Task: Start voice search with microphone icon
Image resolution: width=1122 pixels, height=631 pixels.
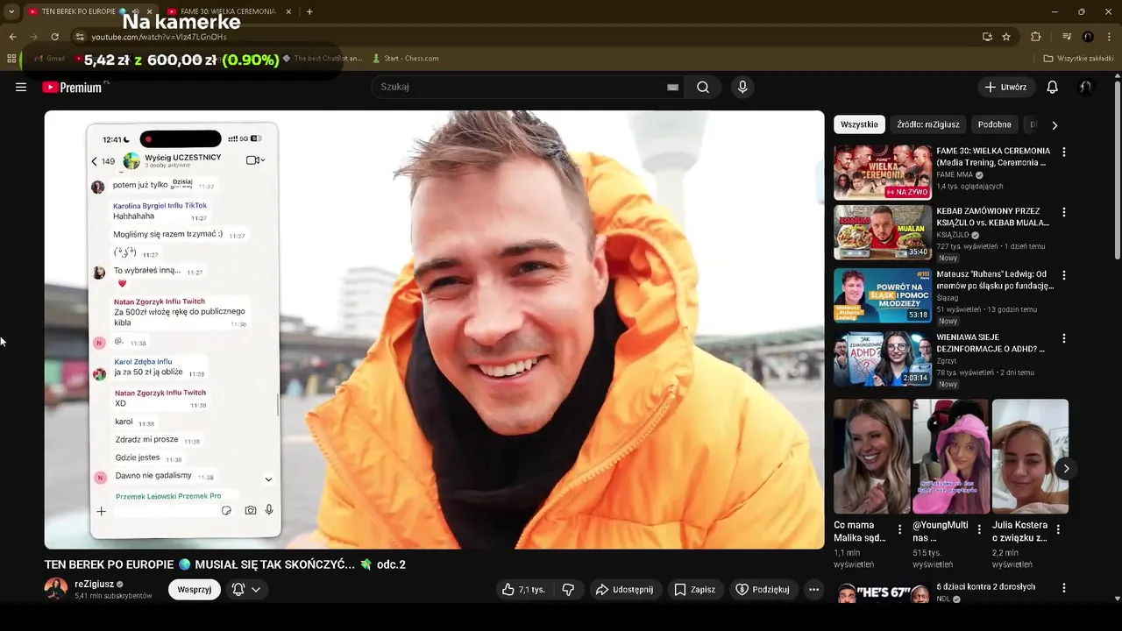Action: tap(742, 87)
